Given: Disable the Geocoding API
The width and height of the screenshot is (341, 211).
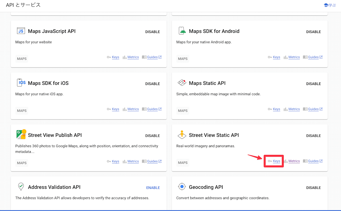Looking at the screenshot, I should [x=313, y=188].
